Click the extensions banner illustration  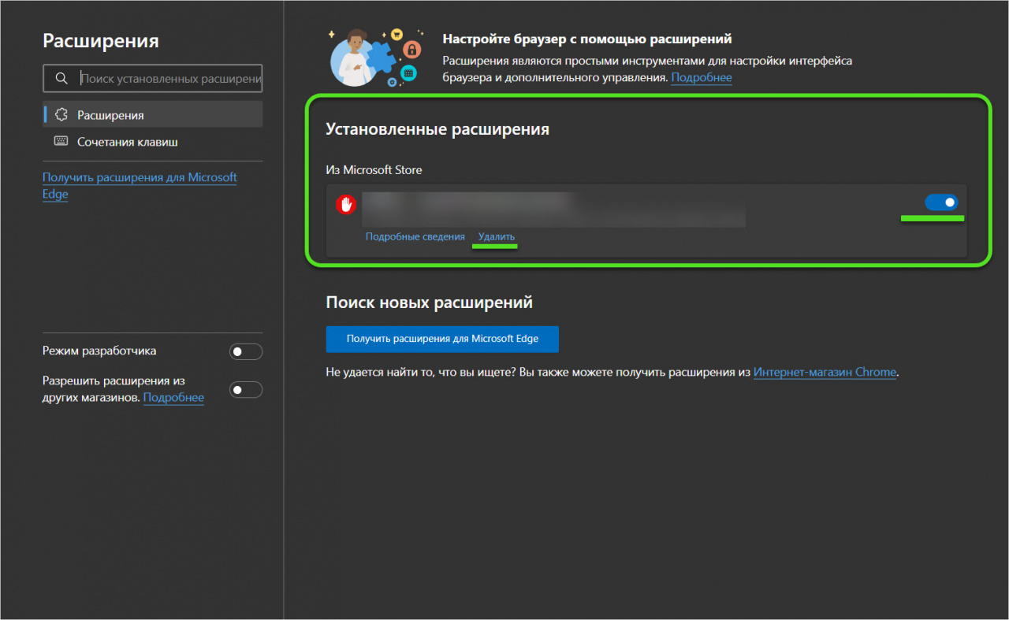click(x=375, y=58)
